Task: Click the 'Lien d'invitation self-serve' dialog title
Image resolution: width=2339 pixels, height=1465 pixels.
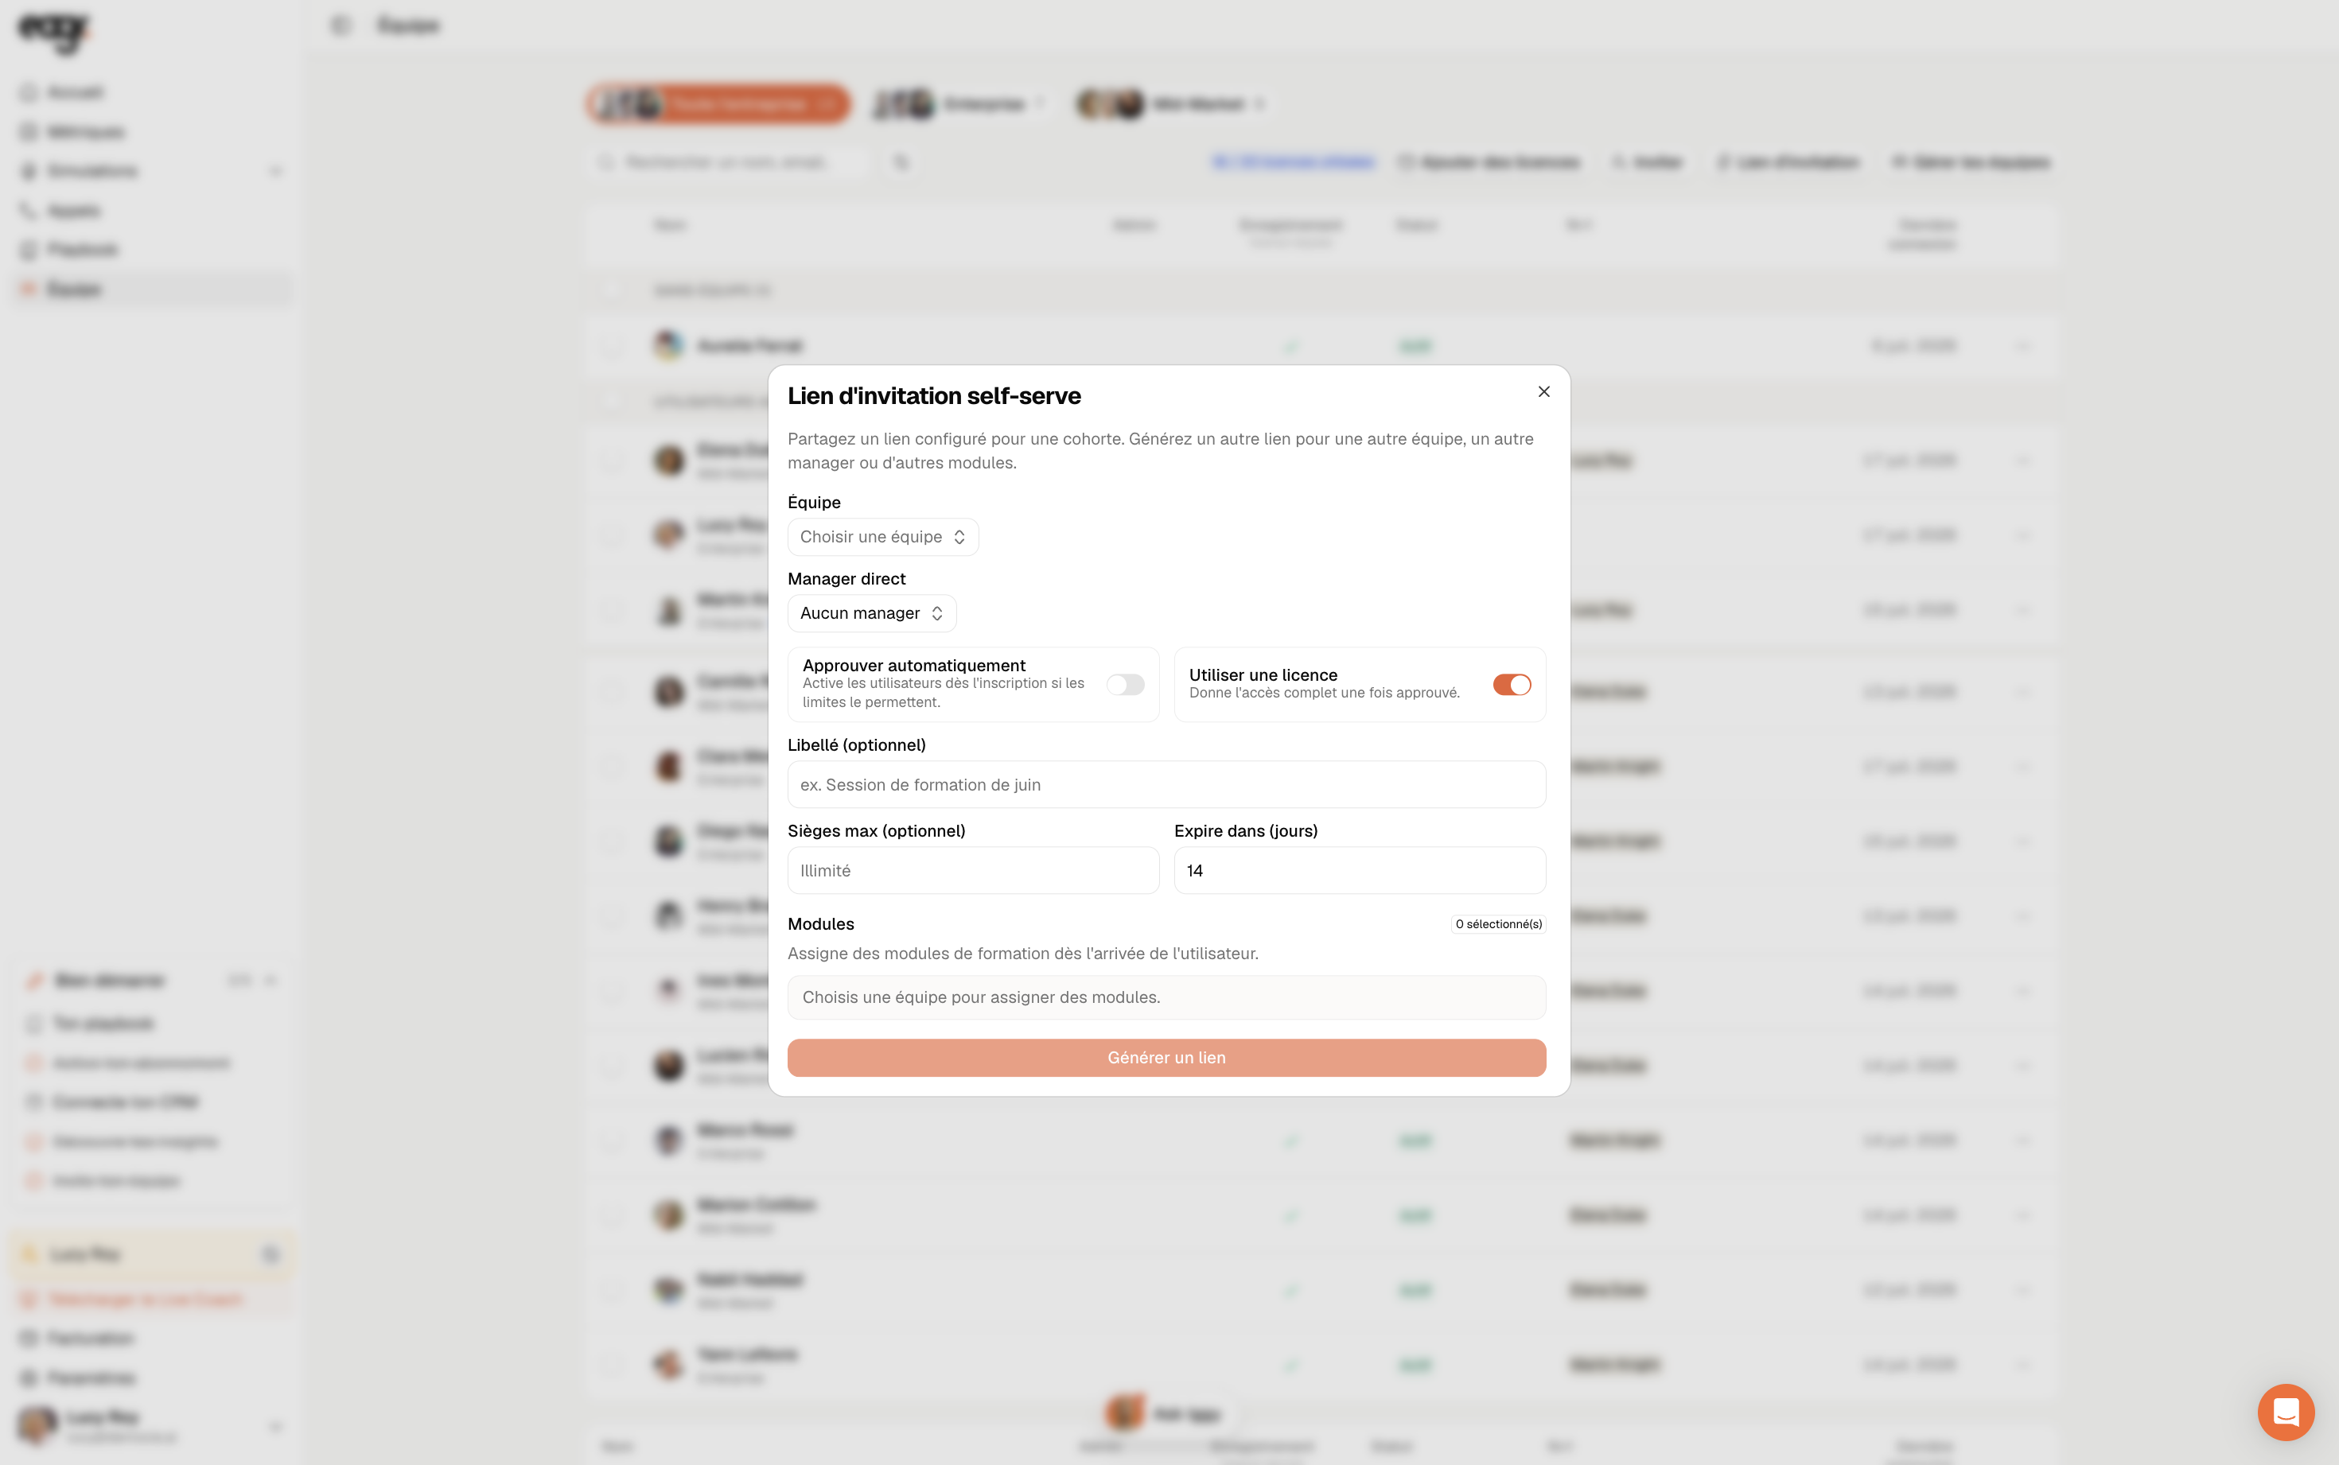Action: [934, 396]
